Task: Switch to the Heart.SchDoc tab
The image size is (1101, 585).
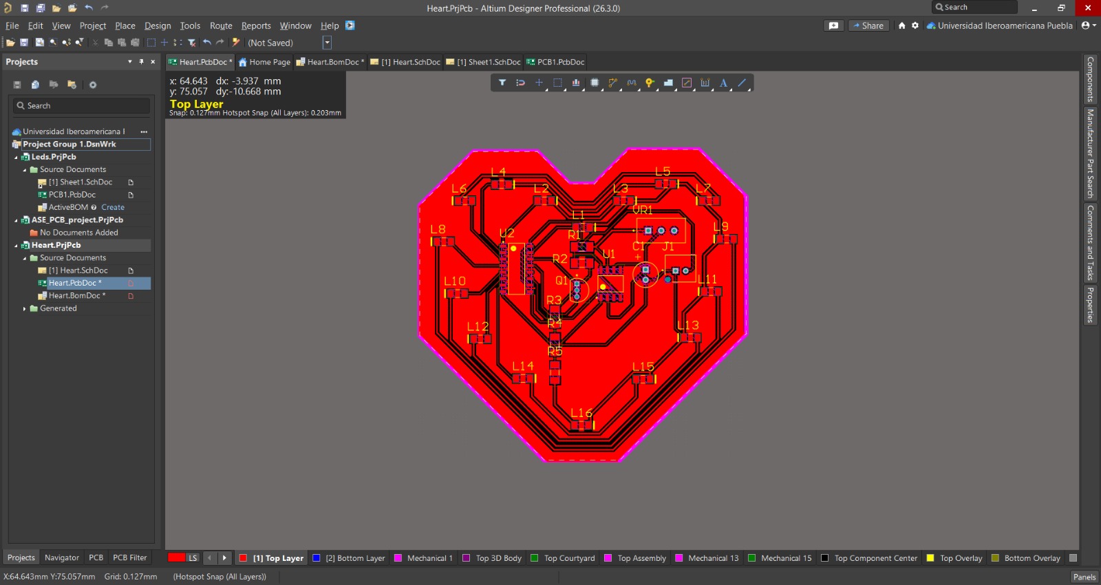Action: pyautogui.click(x=410, y=62)
